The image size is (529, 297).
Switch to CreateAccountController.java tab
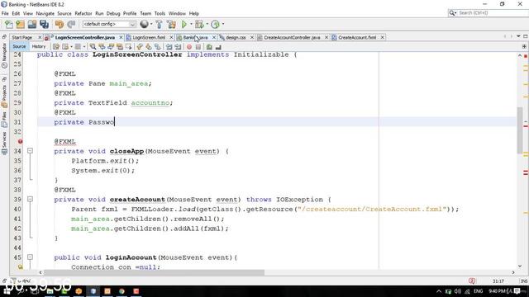click(x=292, y=37)
